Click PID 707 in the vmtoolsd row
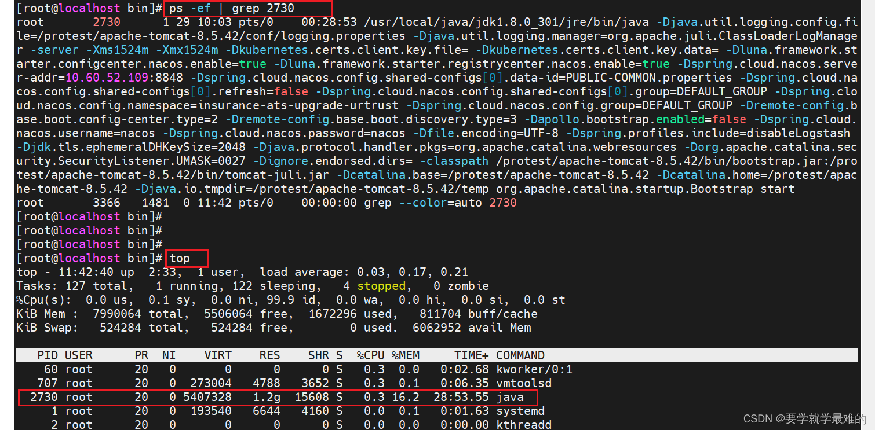The width and height of the screenshot is (875, 430). click(48, 383)
